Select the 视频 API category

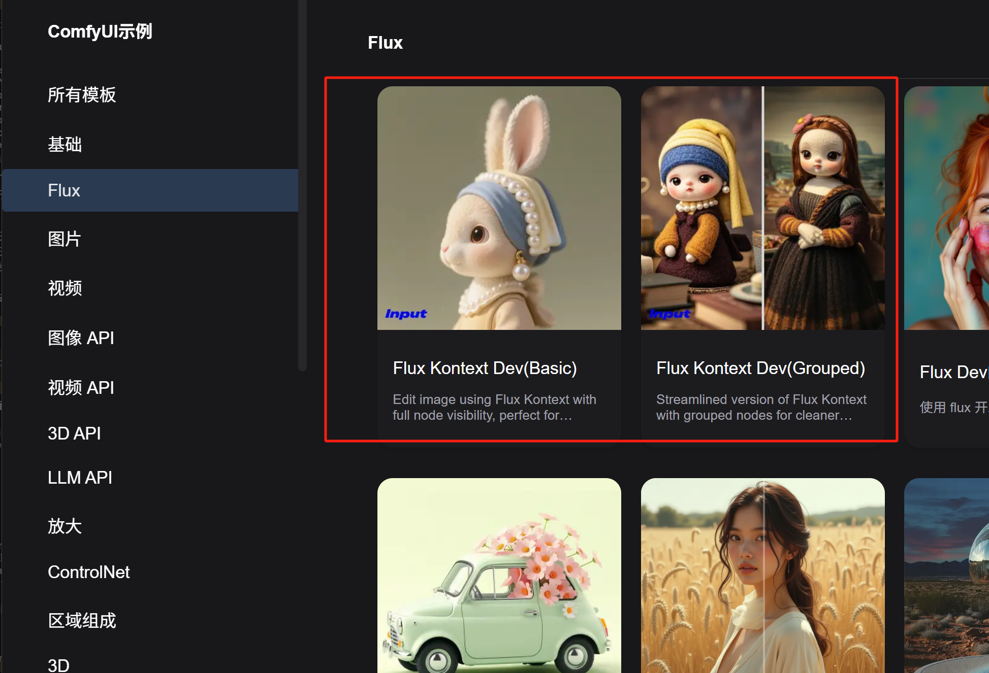81,388
